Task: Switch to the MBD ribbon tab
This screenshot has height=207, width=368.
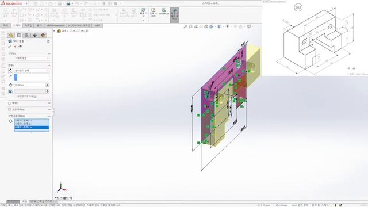Action: (97, 25)
